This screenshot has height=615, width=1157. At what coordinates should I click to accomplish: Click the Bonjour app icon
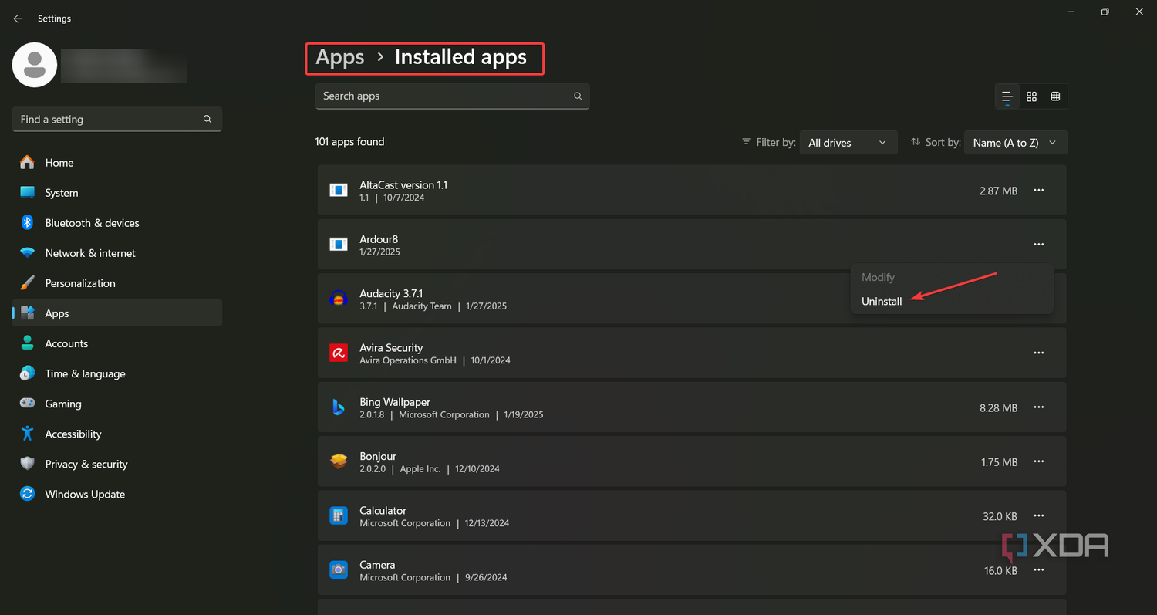point(339,461)
